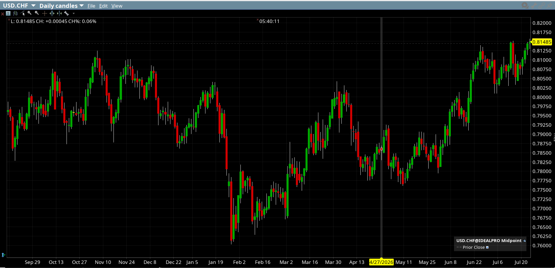Image resolution: width=555 pixels, height=268 pixels.
Task: Open the Daily candles period dropdown
Action: click(81, 6)
